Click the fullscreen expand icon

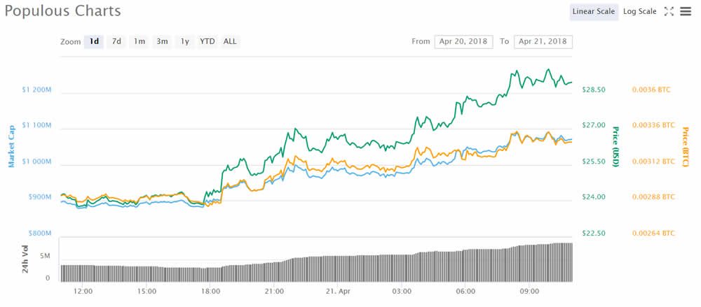[669, 11]
